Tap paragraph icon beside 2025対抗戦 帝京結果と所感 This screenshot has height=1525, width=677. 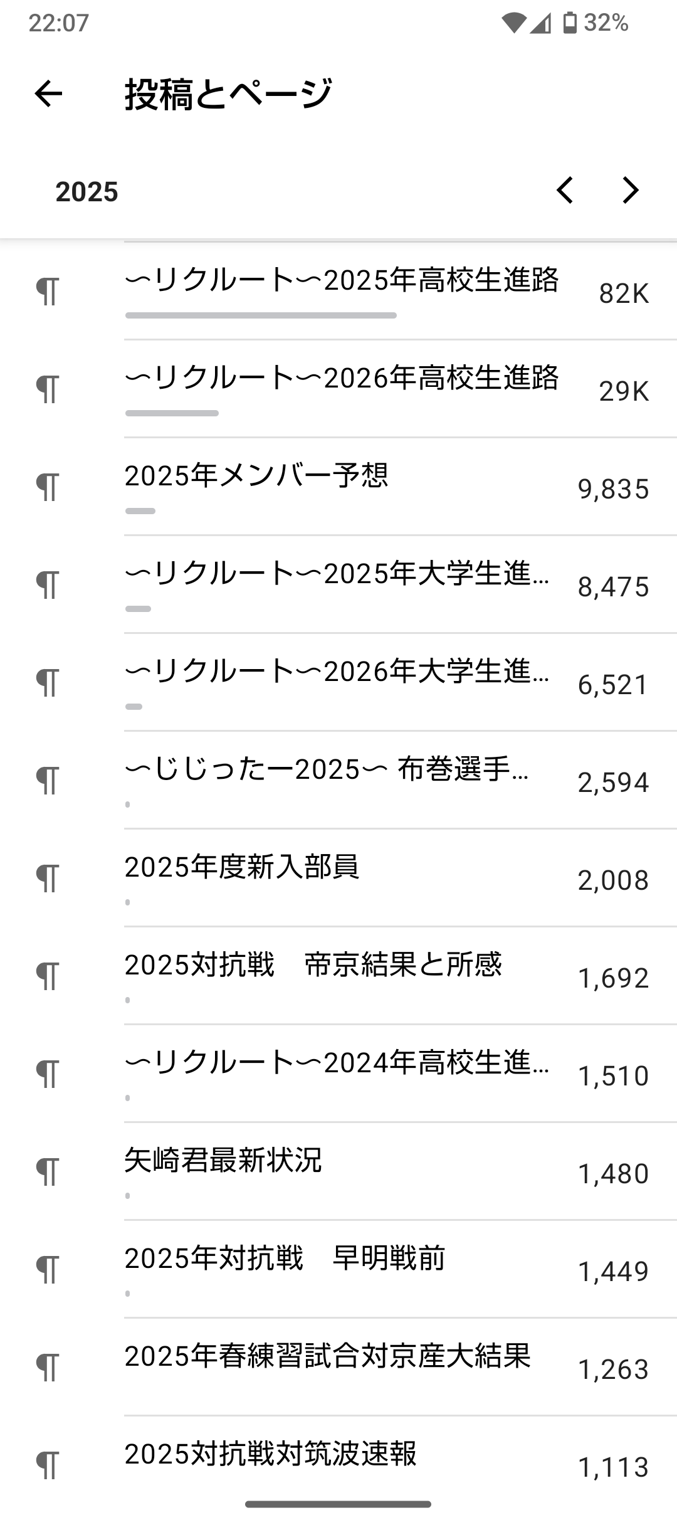coord(48,976)
